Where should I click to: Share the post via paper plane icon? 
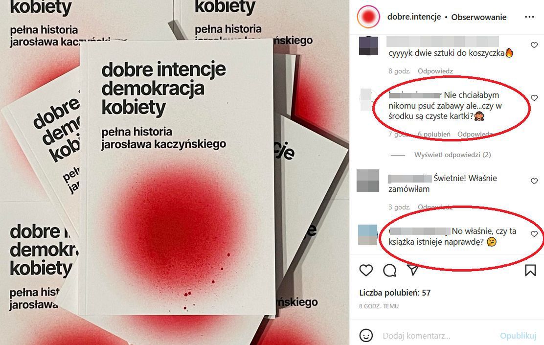point(413,270)
